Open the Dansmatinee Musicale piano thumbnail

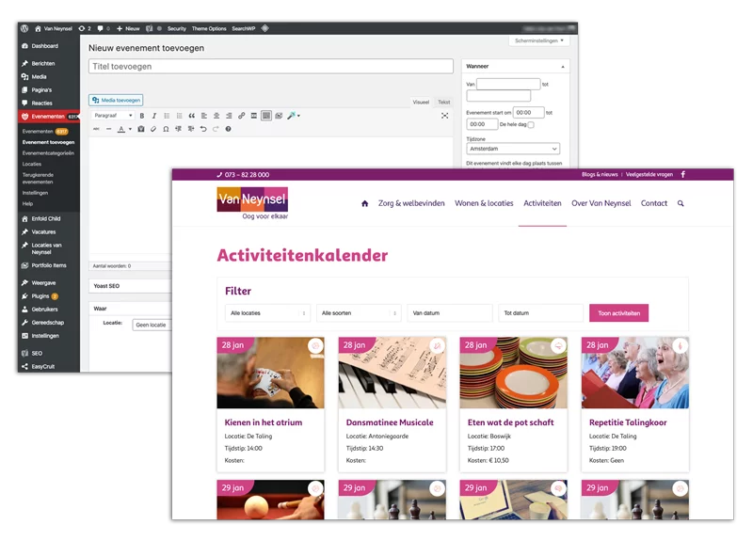click(392, 373)
